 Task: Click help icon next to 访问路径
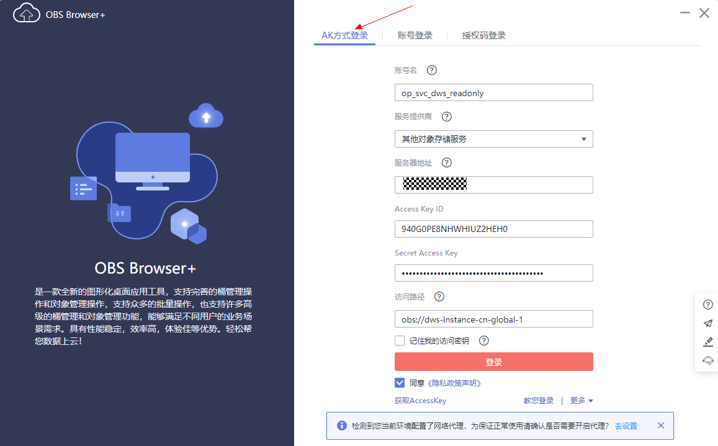439,297
